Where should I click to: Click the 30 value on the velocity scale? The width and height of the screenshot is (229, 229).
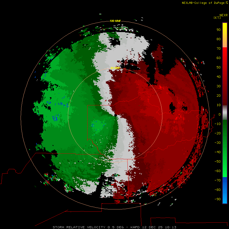point(219,86)
